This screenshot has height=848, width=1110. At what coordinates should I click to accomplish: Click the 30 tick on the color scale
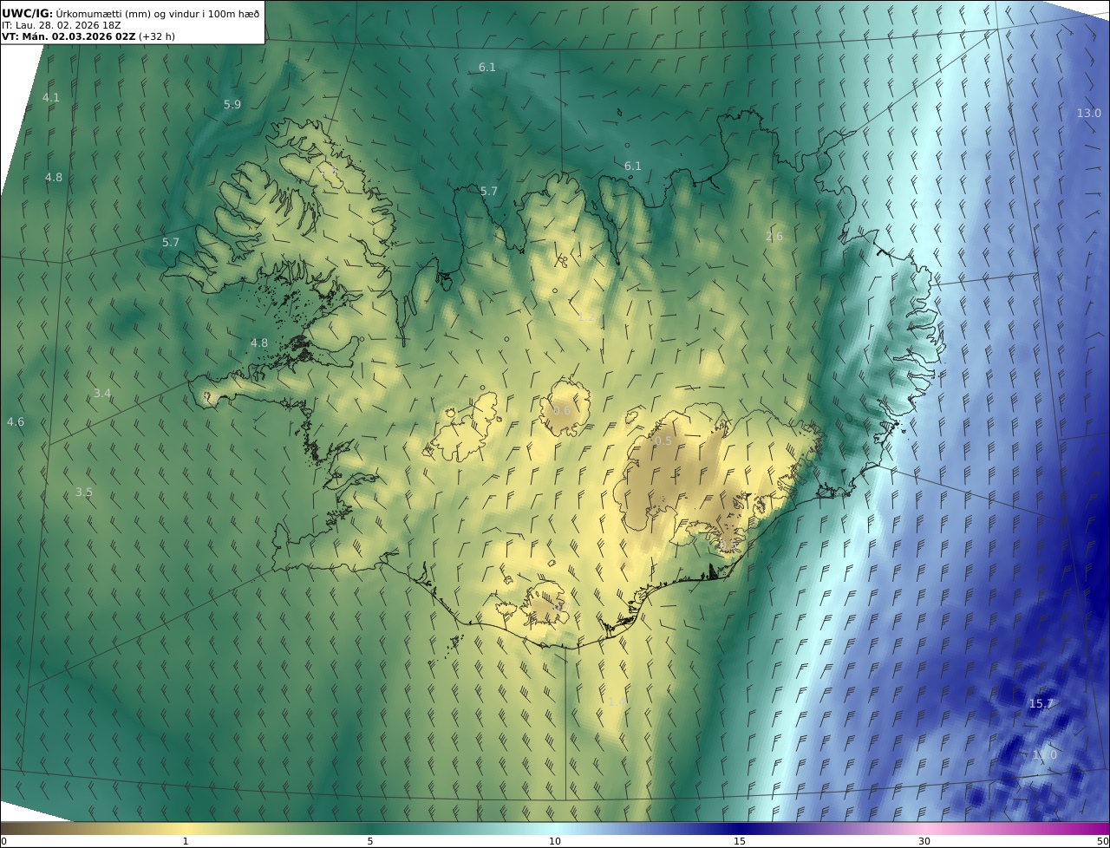[x=924, y=841]
